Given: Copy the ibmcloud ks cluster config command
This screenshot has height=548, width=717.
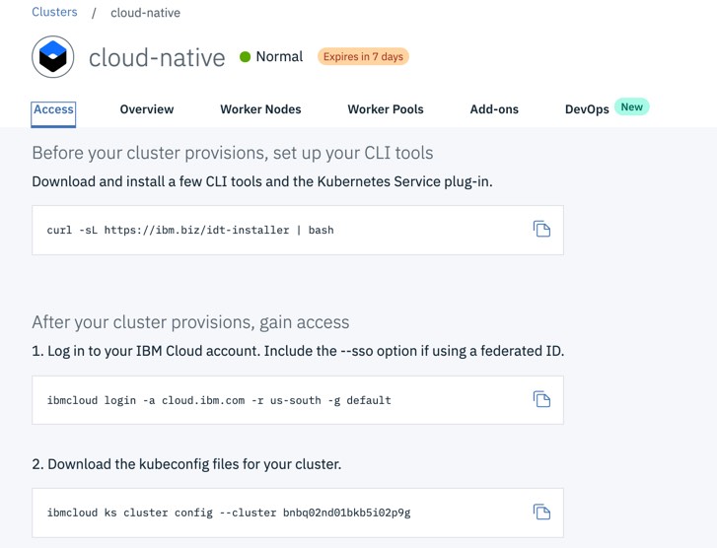Looking at the screenshot, I should click(x=541, y=512).
